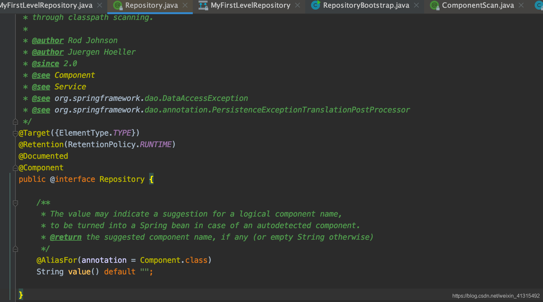Click the Repository interface name
Viewport: 543px width, 302px height.
click(x=122, y=179)
